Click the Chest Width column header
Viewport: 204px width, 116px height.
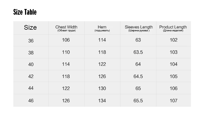pos(66,28)
